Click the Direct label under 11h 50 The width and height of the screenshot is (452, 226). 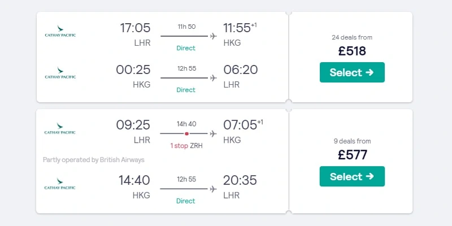click(186, 48)
